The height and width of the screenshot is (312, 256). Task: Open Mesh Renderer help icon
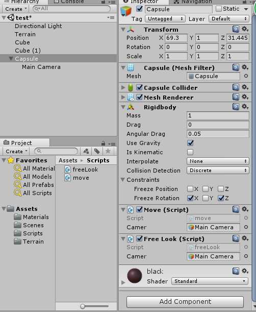[x=236, y=97]
